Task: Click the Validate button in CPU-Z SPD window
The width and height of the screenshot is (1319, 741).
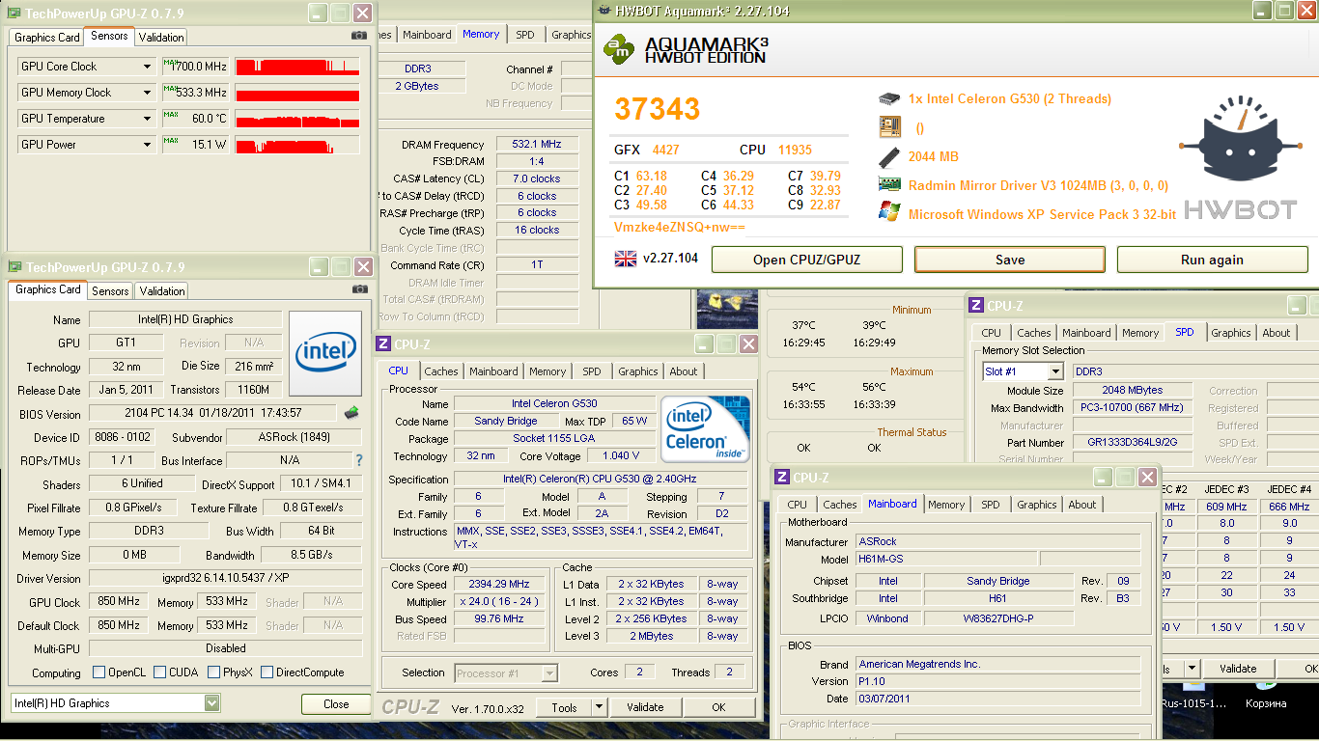Action: click(x=1238, y=668)
